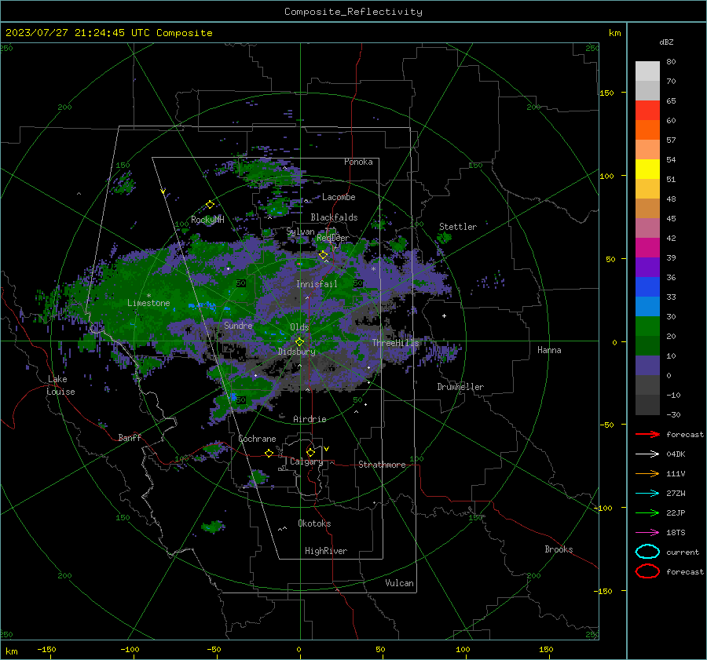Click the Ponoka city label

point(358,162)
